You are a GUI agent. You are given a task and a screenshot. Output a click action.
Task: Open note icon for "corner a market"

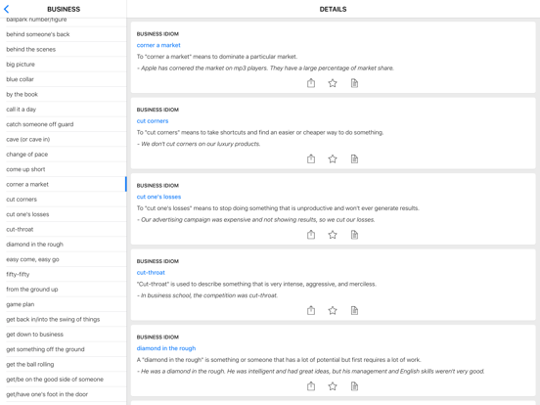tap(354, 83)
